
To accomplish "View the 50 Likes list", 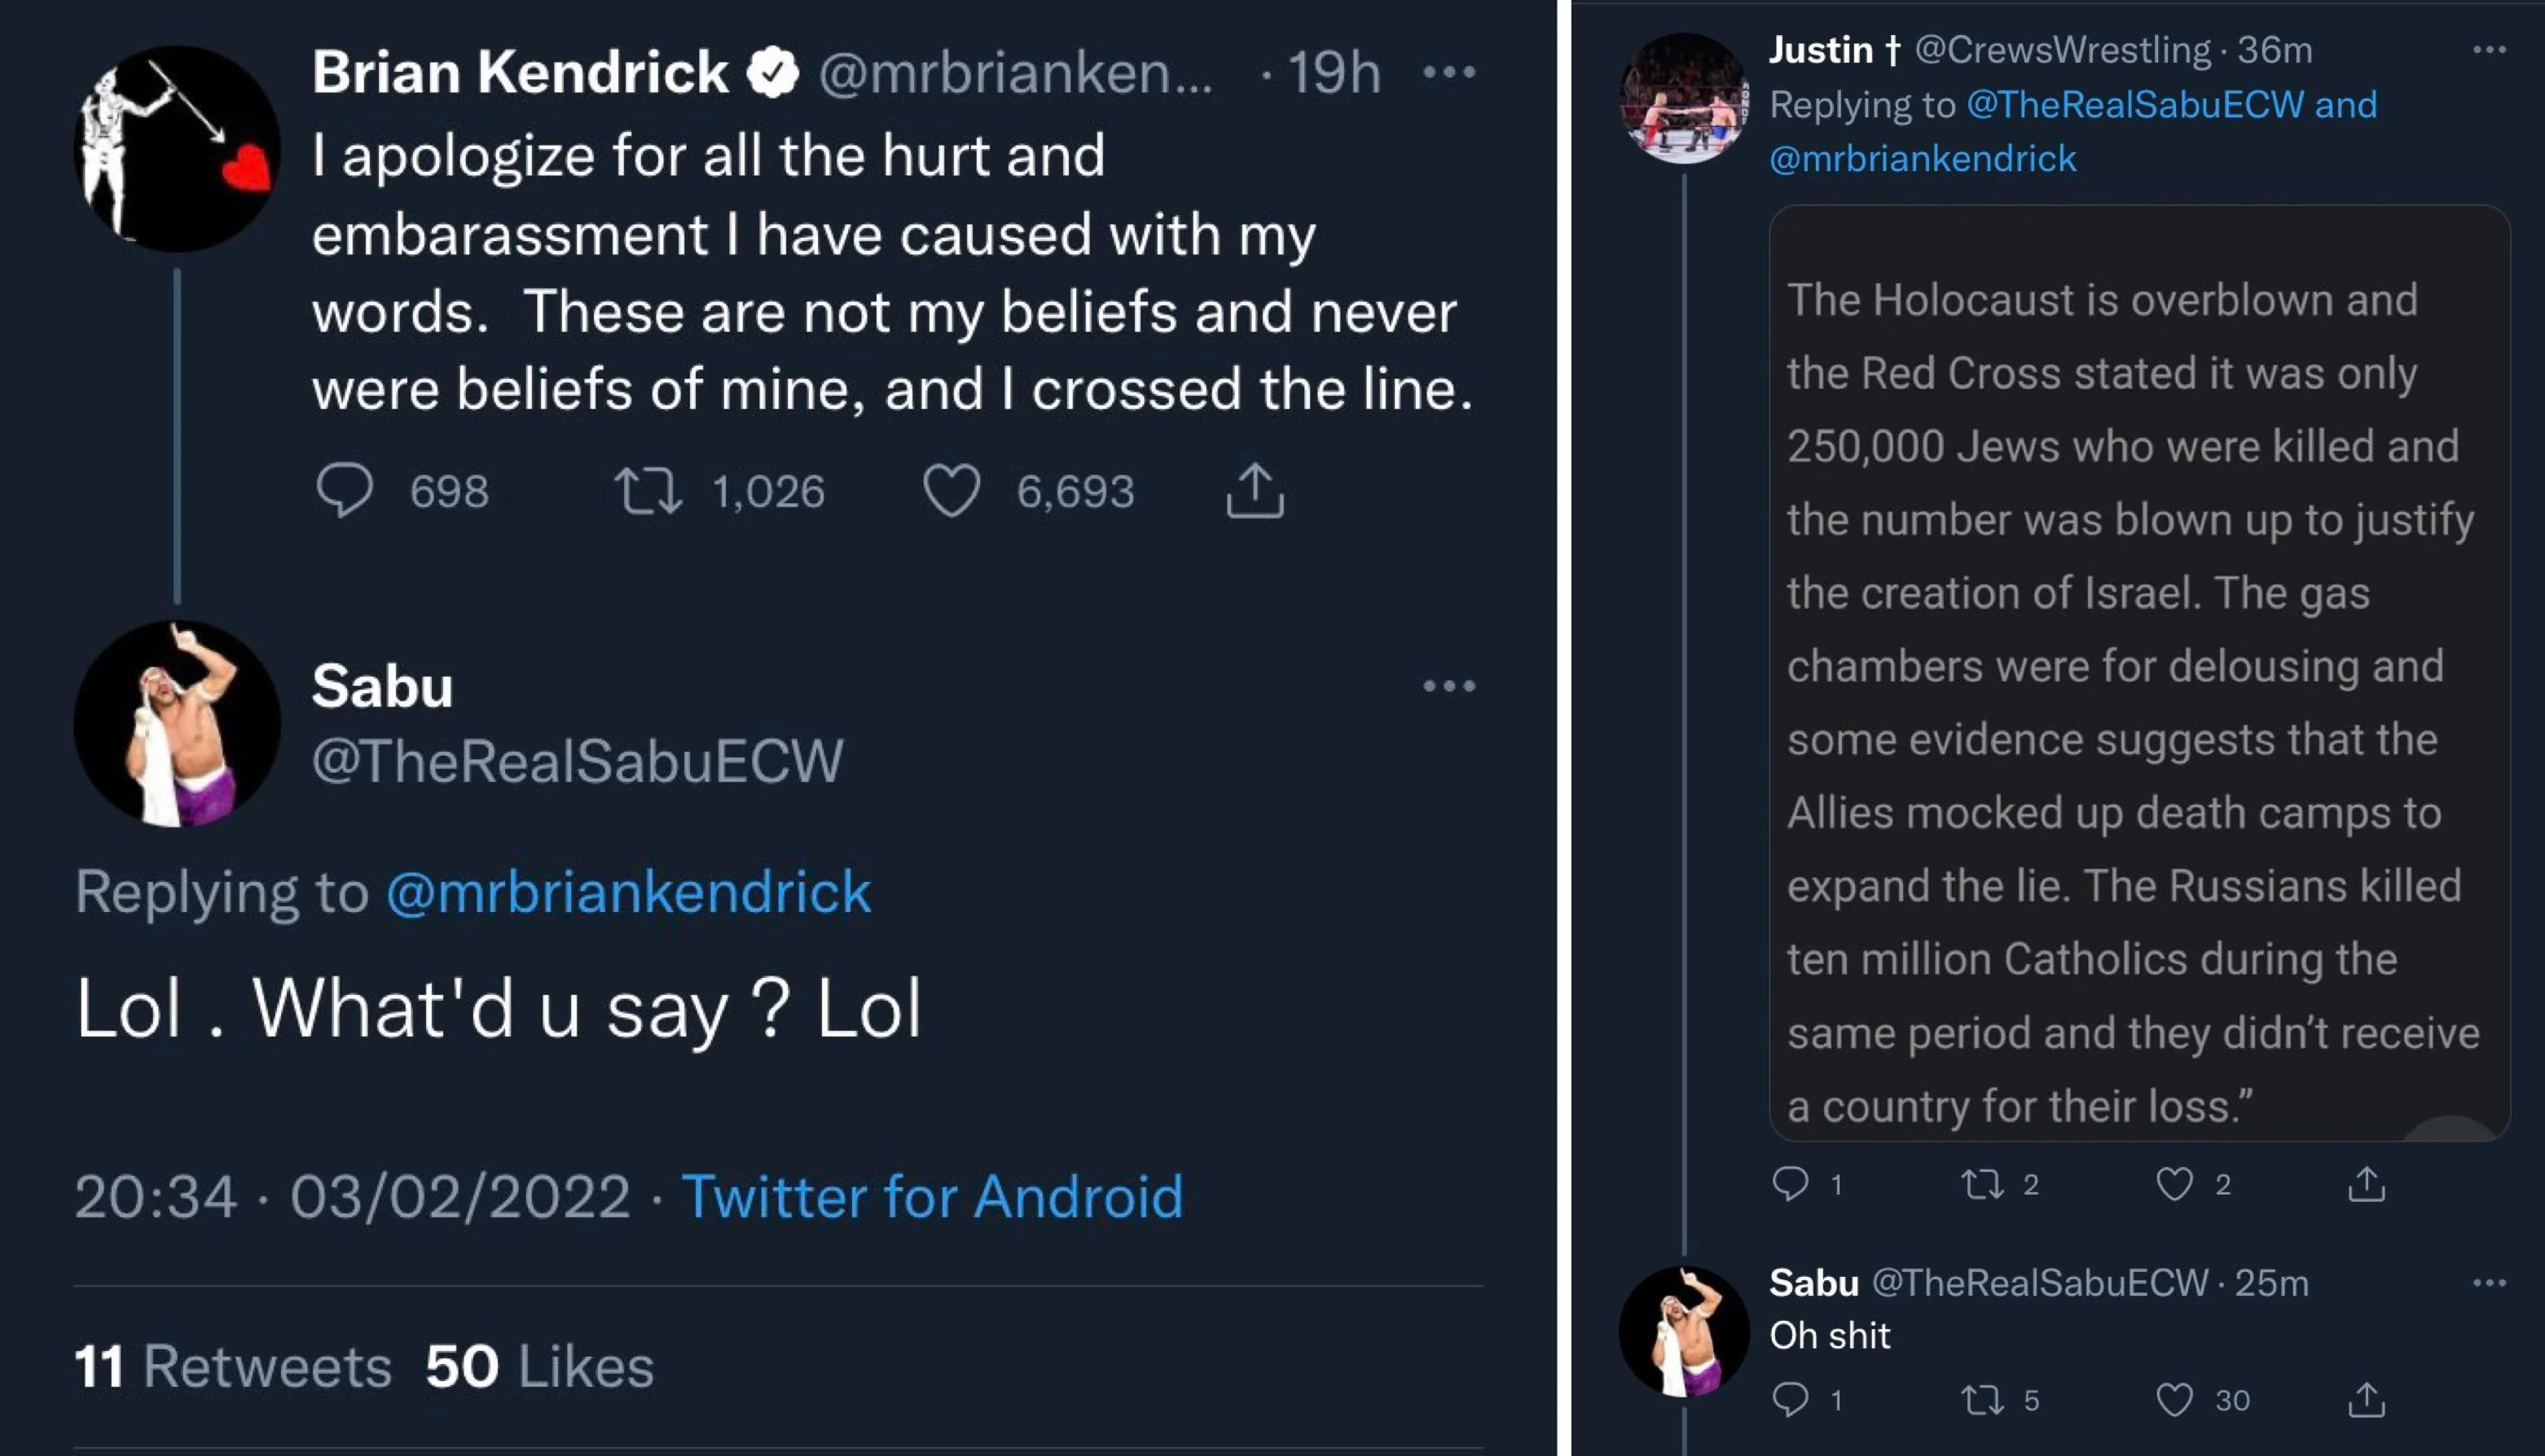I will tap(539, 1366).
